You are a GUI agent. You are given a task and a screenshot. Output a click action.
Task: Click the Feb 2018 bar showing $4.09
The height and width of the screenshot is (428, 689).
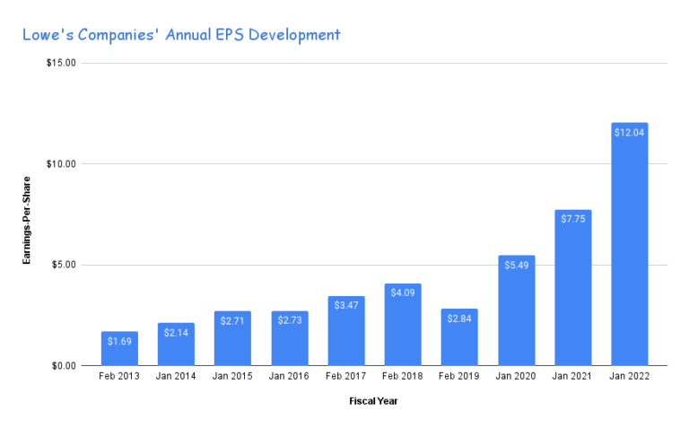pos(403,328)
